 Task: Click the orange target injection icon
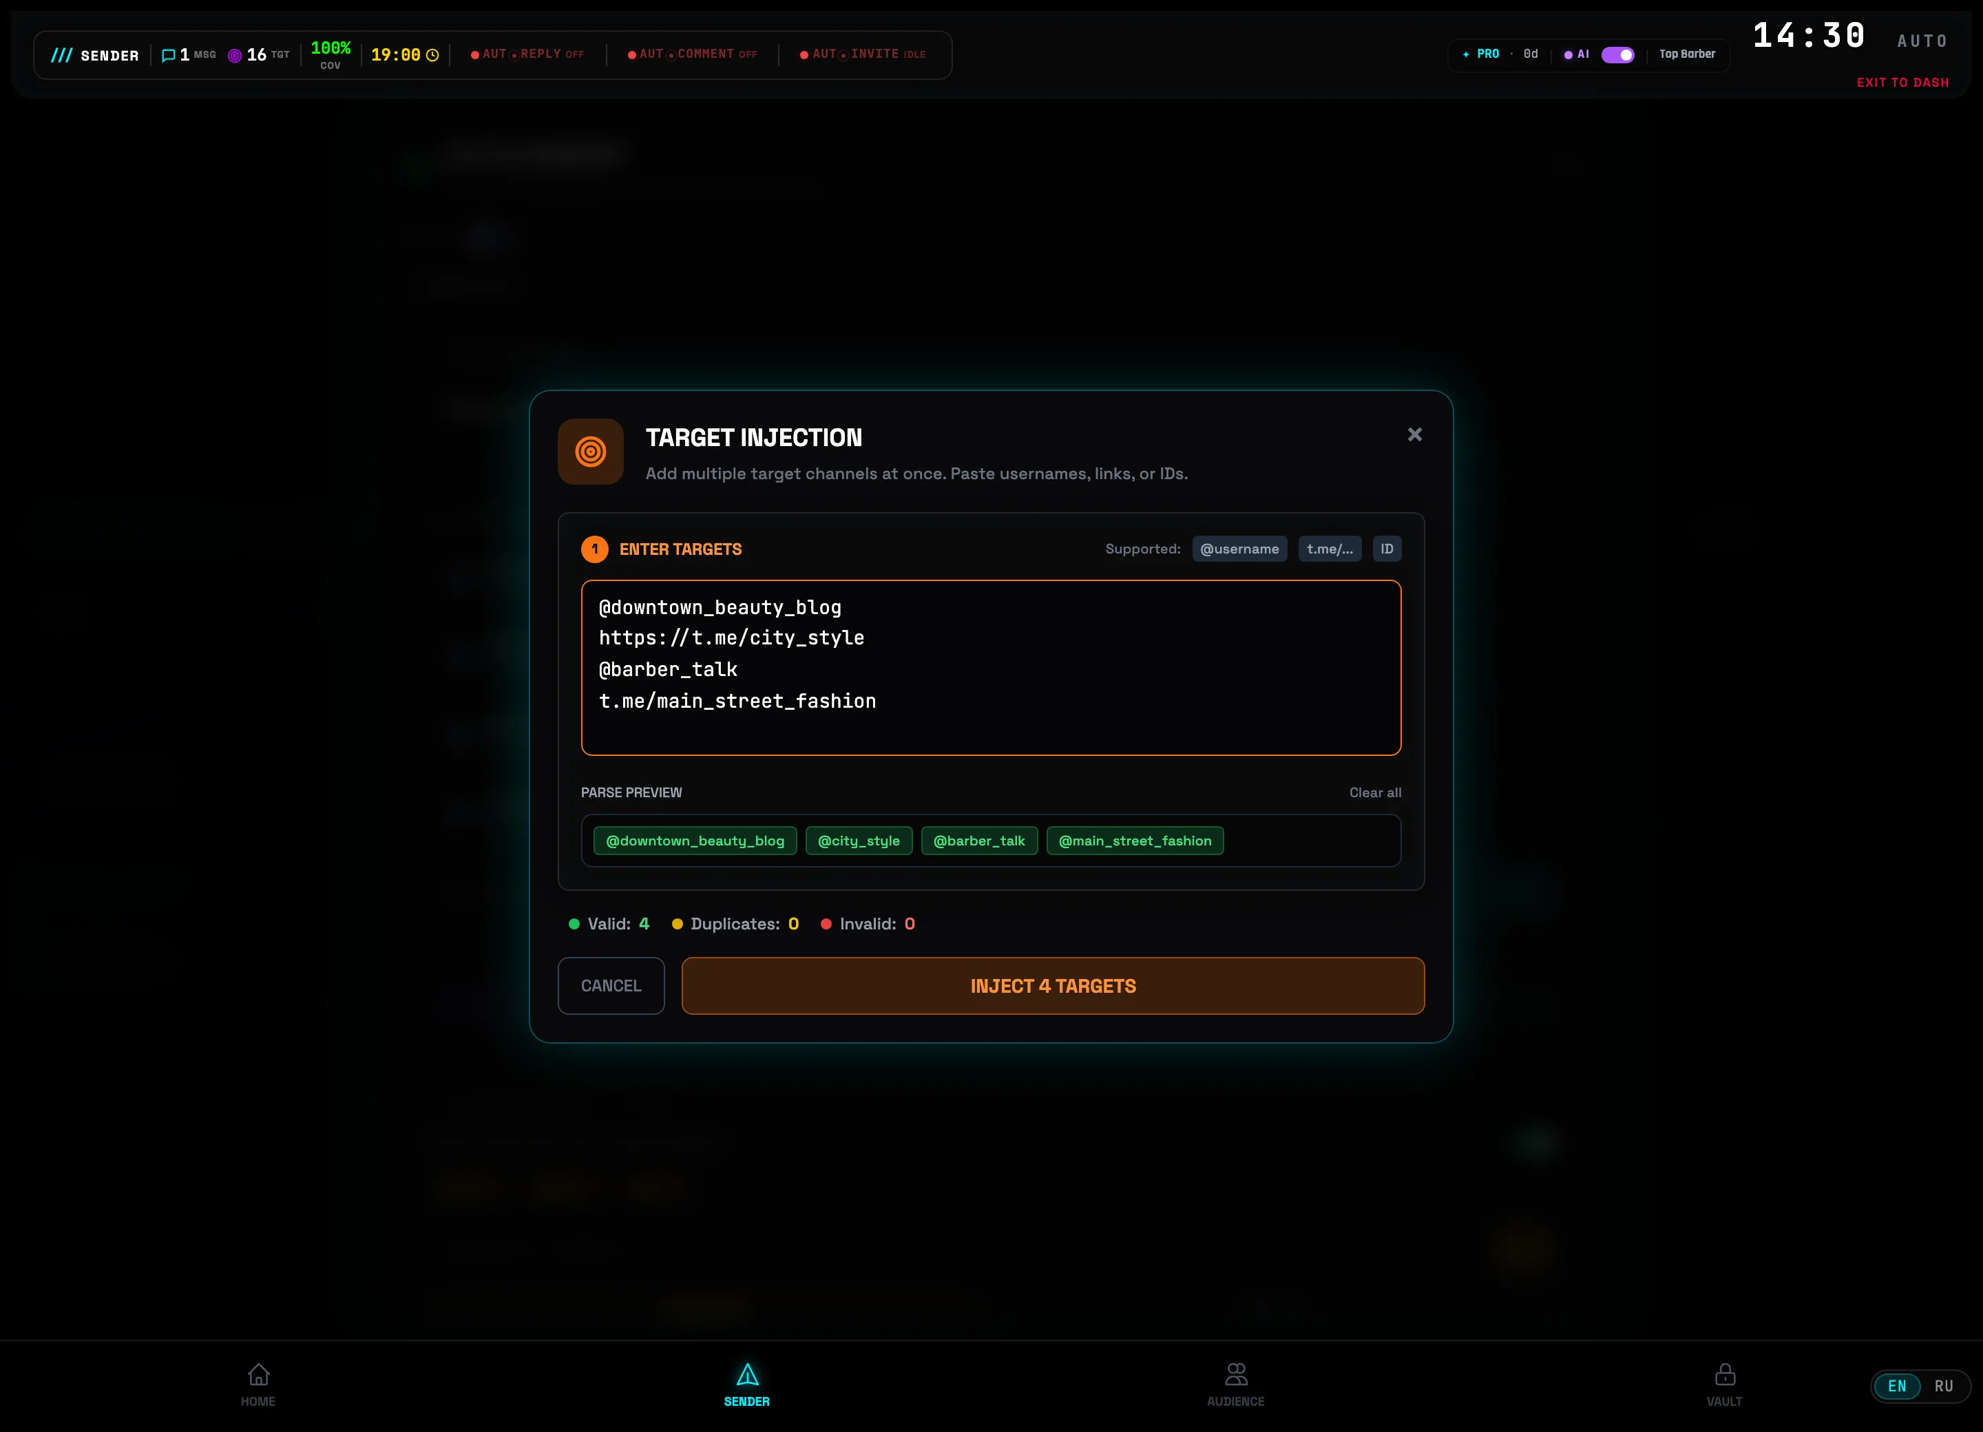(590, 451)
